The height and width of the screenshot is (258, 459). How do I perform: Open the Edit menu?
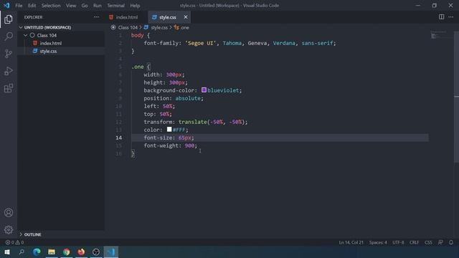32,6
